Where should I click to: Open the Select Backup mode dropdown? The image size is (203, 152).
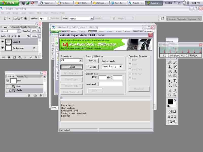coord(120,67)
